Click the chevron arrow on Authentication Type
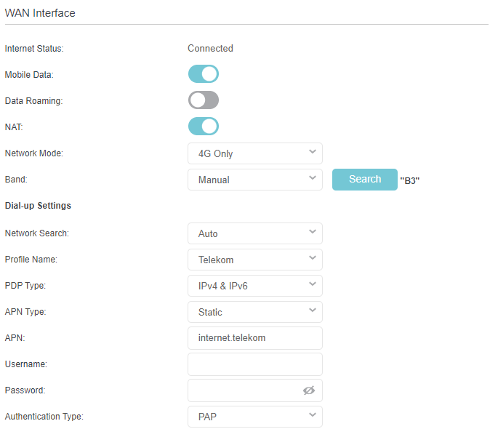 tap(313, 415)
